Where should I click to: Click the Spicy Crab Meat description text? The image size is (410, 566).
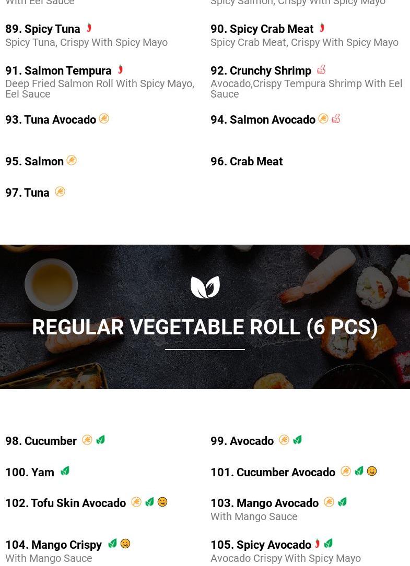[304, 43]
